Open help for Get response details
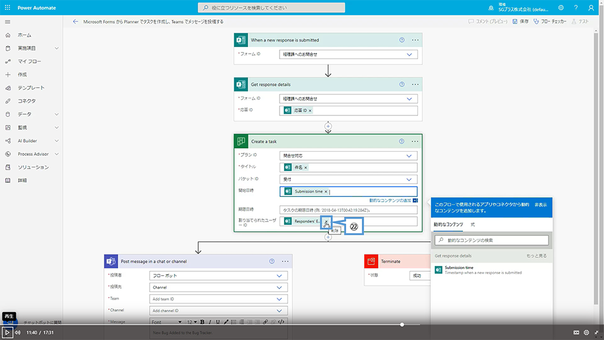 [402, 85]
